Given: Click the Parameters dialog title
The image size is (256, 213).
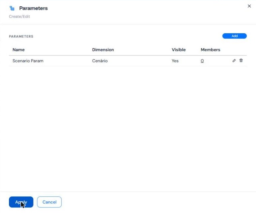Looking at the screenshot, I should click(34, 8).
